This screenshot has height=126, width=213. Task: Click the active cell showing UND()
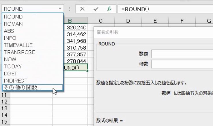(76, 67)
